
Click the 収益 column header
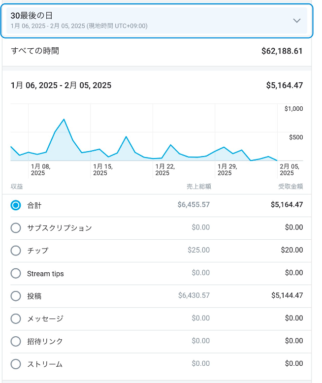click(17, 187)
